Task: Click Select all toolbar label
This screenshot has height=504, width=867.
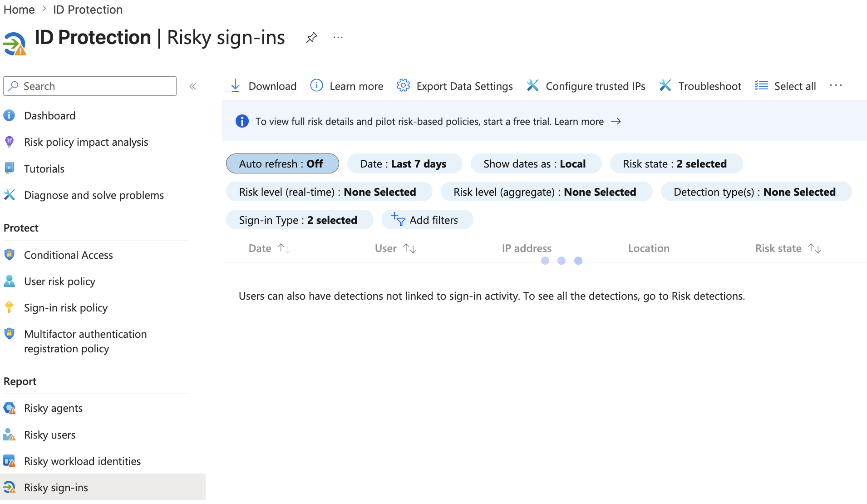Action: pyautogui.click(x=795, y=86)
